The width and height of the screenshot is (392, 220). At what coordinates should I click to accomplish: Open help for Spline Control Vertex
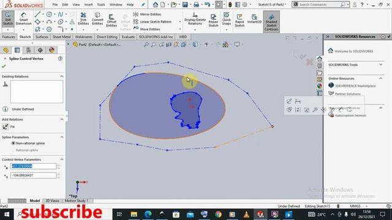(60, 59)
